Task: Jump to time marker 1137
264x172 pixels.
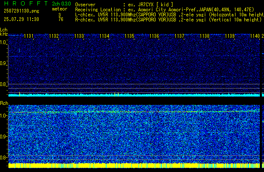Action: pyautogui.click(x=179, y=36)
